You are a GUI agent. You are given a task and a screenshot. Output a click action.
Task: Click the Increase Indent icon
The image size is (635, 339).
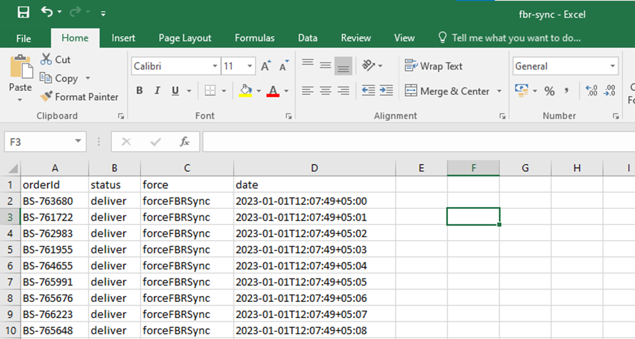[x=386, y=91]
